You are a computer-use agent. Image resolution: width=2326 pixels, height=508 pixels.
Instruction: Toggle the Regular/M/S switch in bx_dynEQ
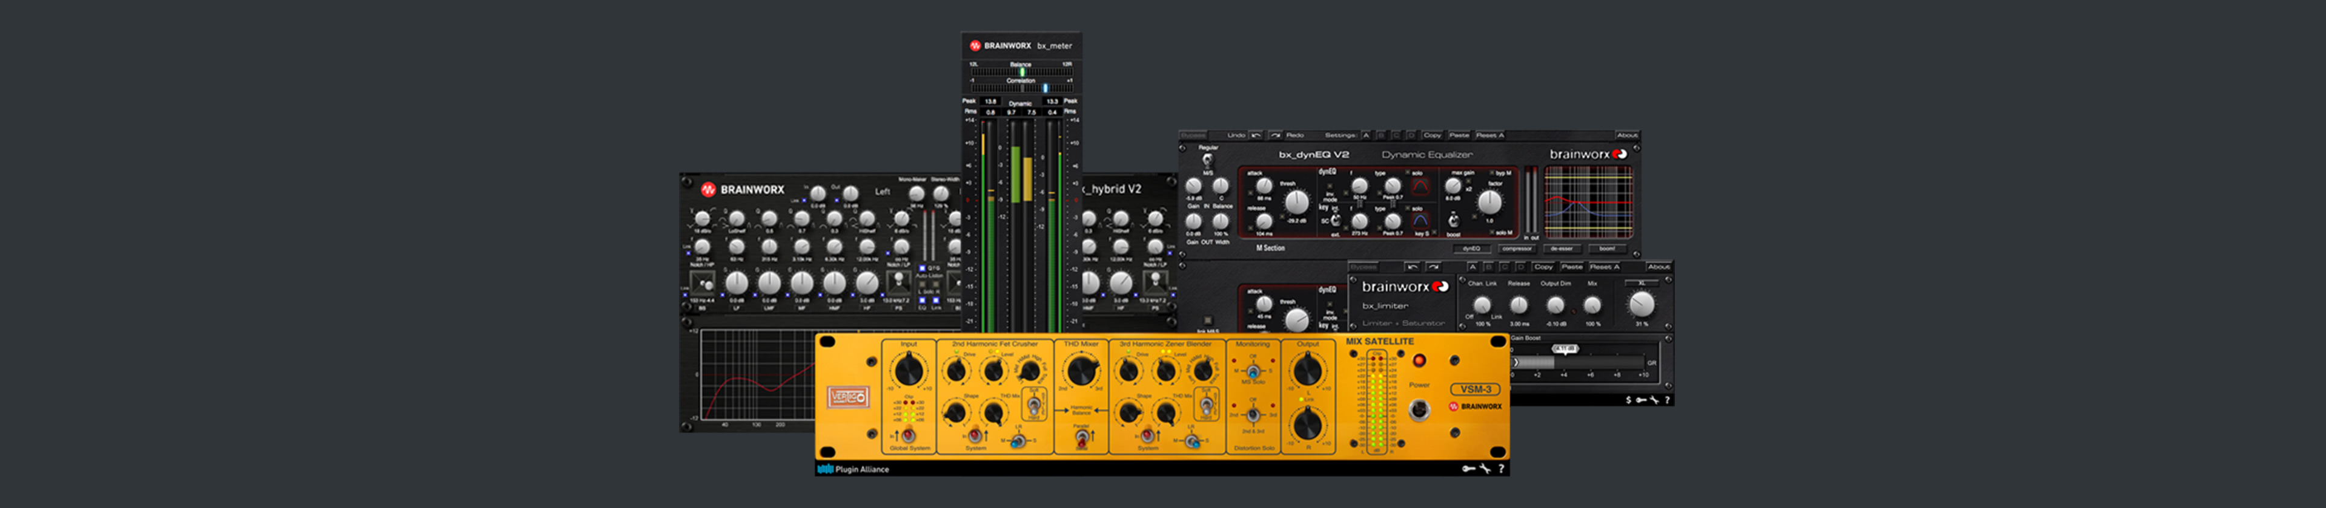point(1207,160)
